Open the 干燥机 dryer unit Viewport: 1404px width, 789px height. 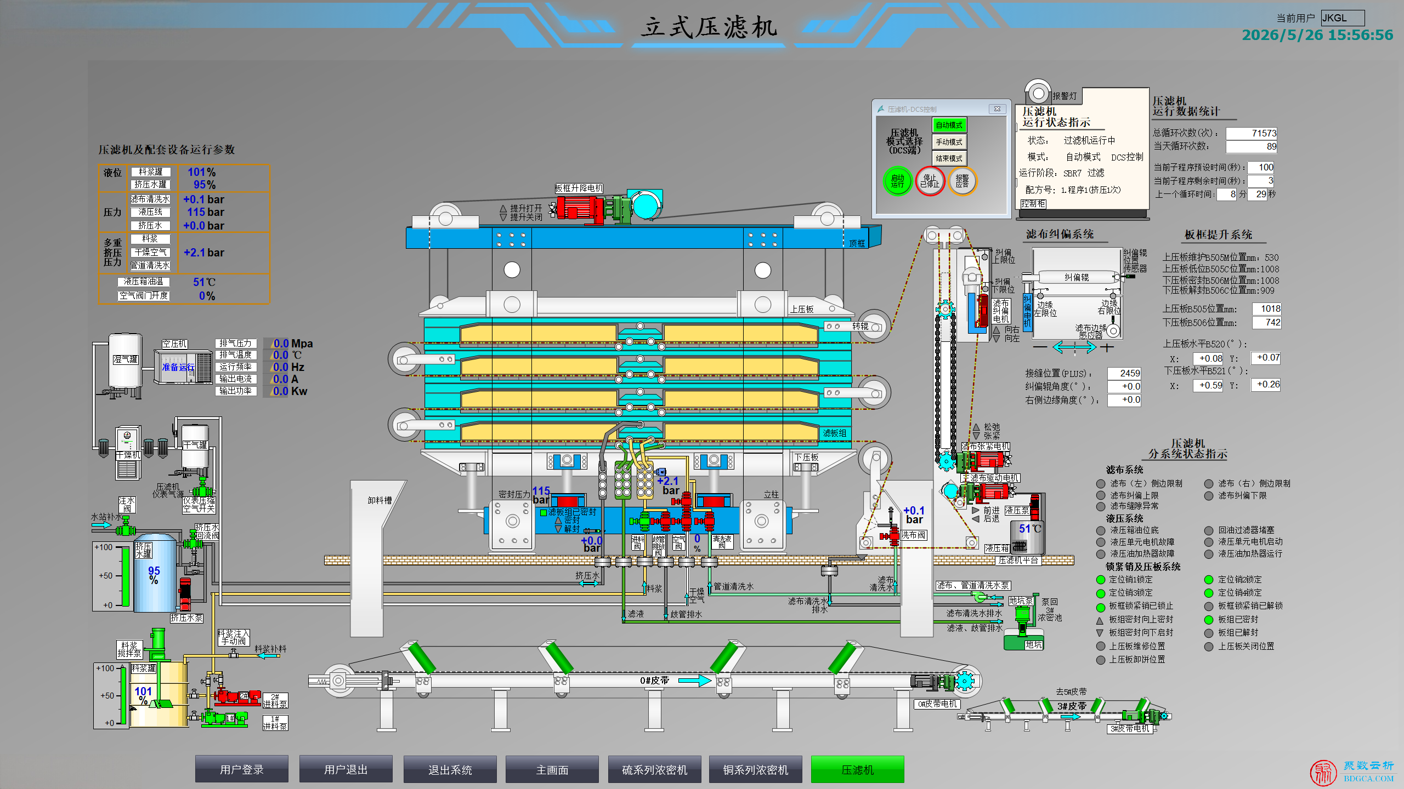point(127,453)
